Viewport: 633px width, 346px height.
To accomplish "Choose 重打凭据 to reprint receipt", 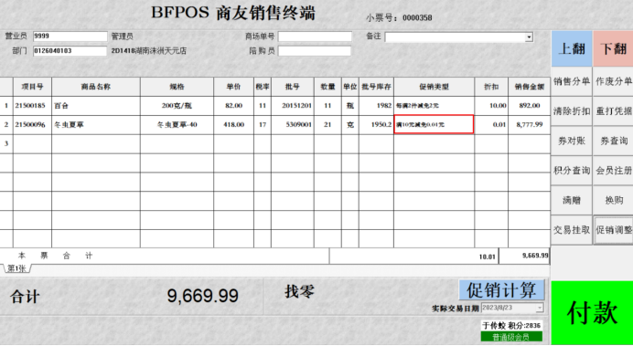I will point(613,111).
